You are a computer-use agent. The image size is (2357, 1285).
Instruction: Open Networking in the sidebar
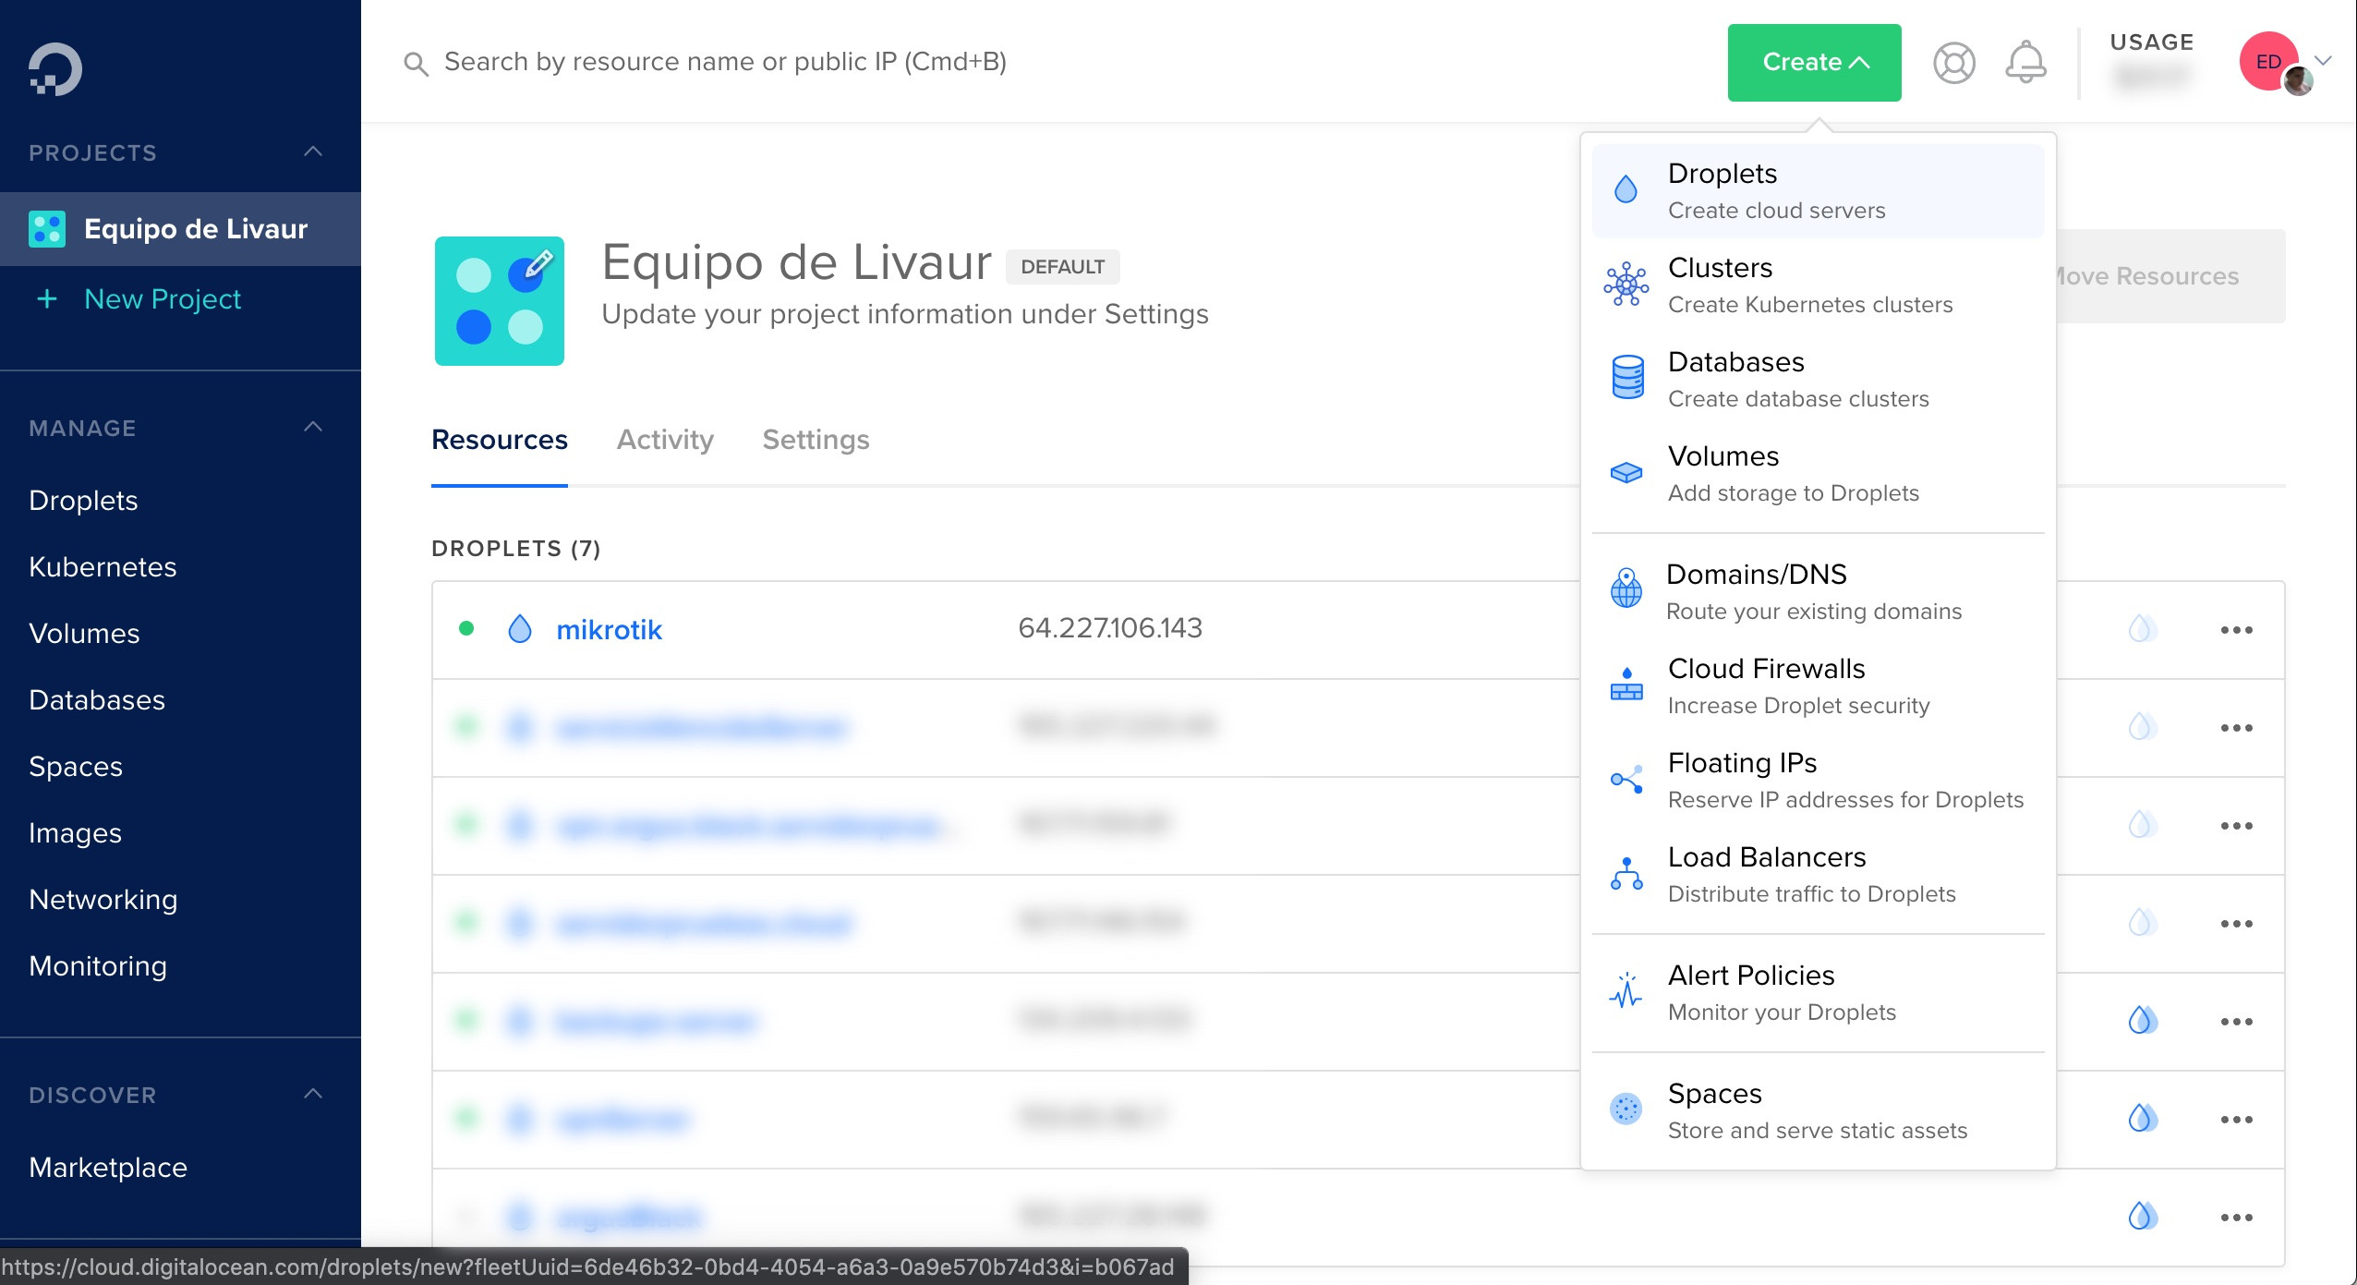coord(103,900)
